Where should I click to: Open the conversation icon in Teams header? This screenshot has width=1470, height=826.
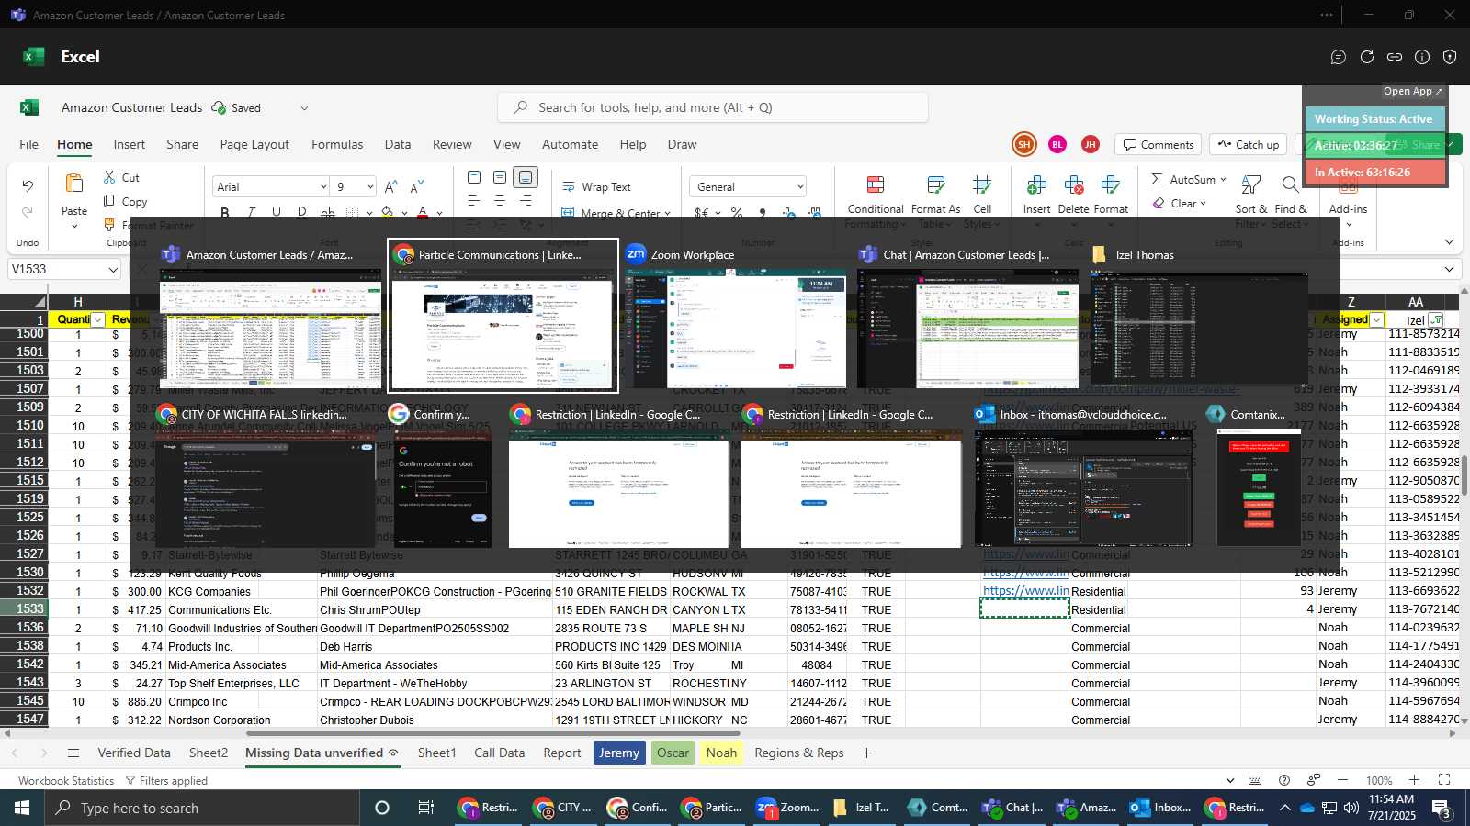[1339, 57]
